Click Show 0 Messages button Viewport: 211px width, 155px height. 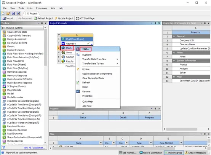pos(195,153)
